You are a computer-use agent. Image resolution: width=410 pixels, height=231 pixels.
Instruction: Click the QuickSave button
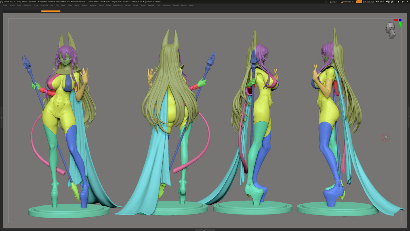coord(333,2)
